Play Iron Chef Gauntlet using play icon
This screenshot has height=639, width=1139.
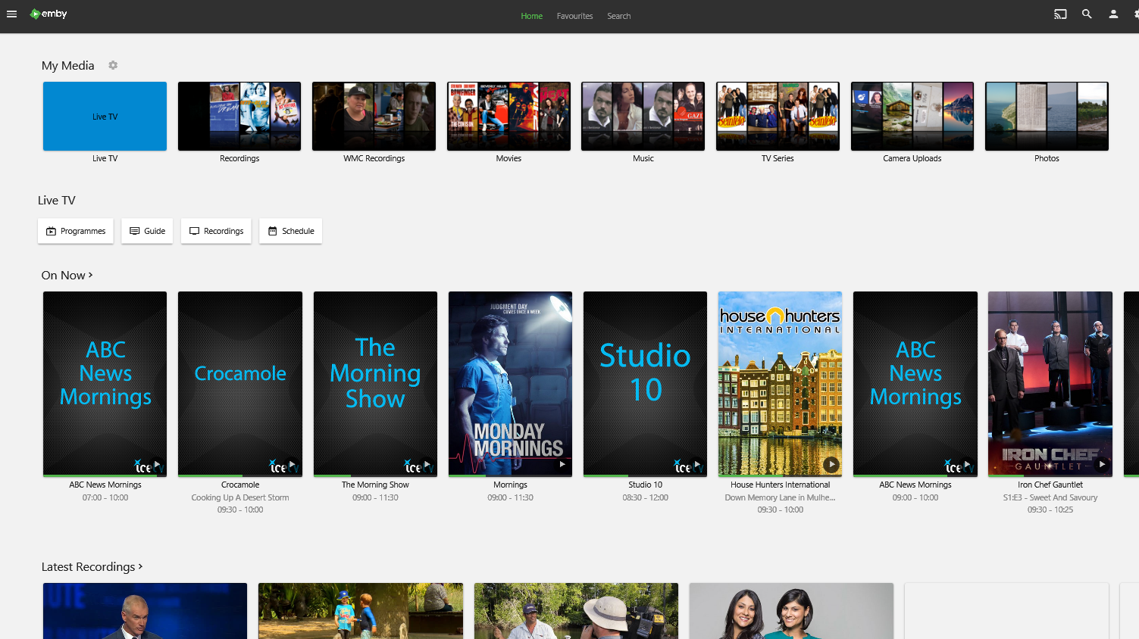point(1102,464)
